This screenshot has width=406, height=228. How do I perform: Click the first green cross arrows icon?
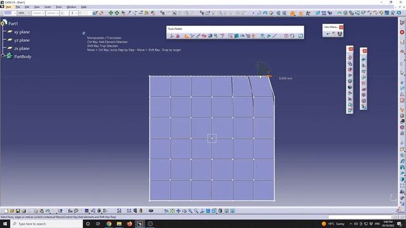(x=111, y=13)
